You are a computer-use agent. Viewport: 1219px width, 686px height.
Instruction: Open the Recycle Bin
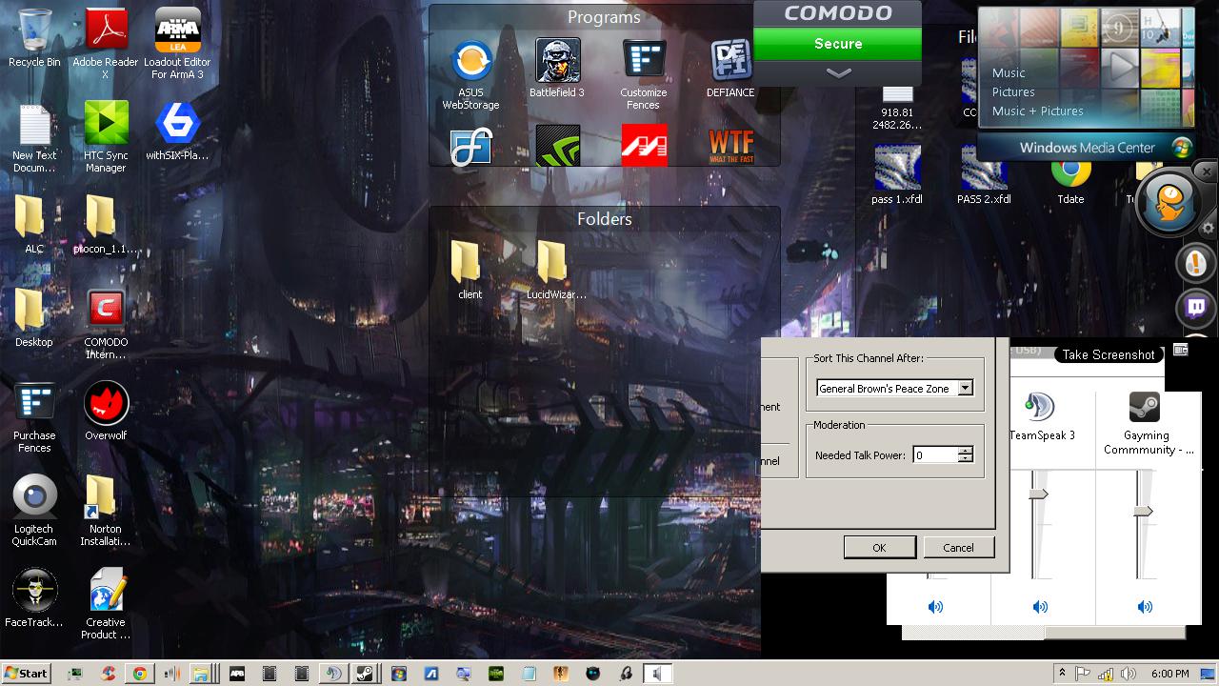click(34, 38)
